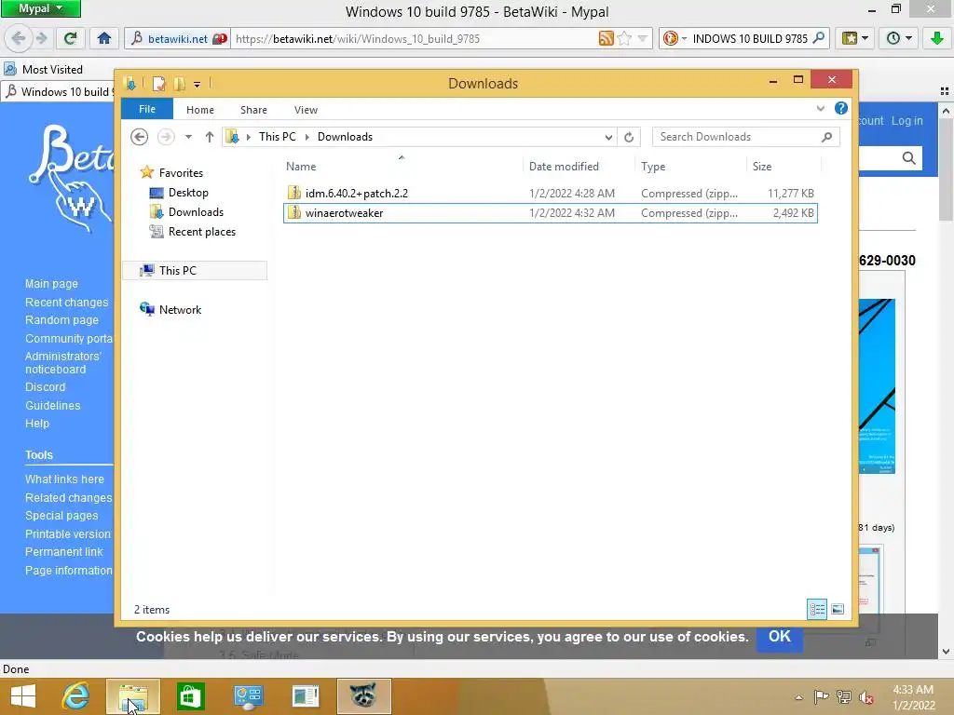Select Desktop in Favorites
This screenshot has width=954, height=715.
tap(188, 192)
